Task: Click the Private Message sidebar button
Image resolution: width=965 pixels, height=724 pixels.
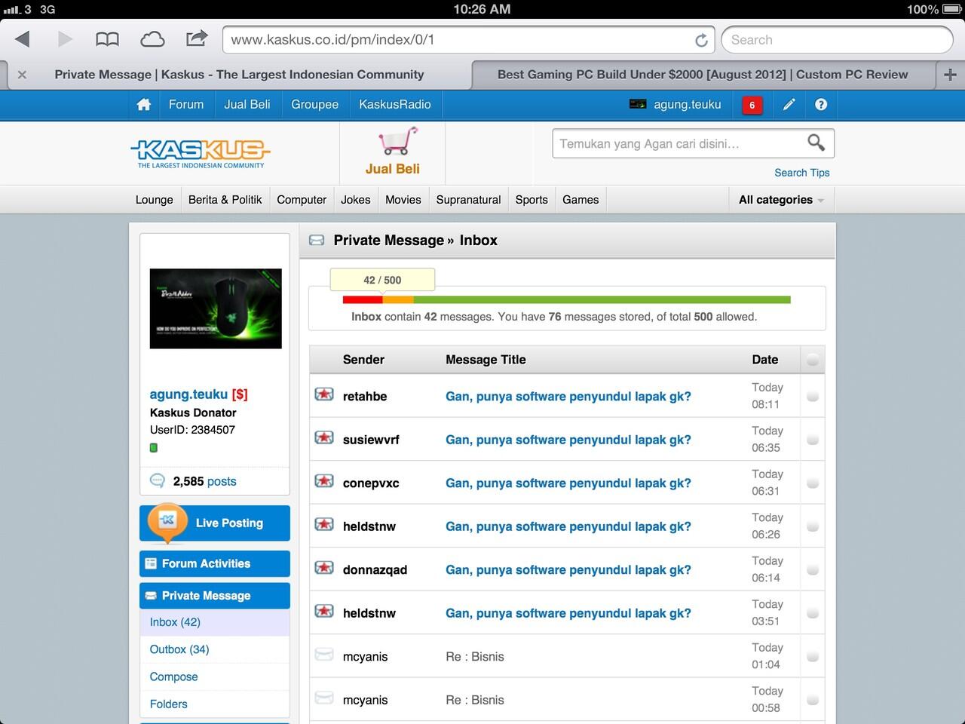Action: click(215, 596)
